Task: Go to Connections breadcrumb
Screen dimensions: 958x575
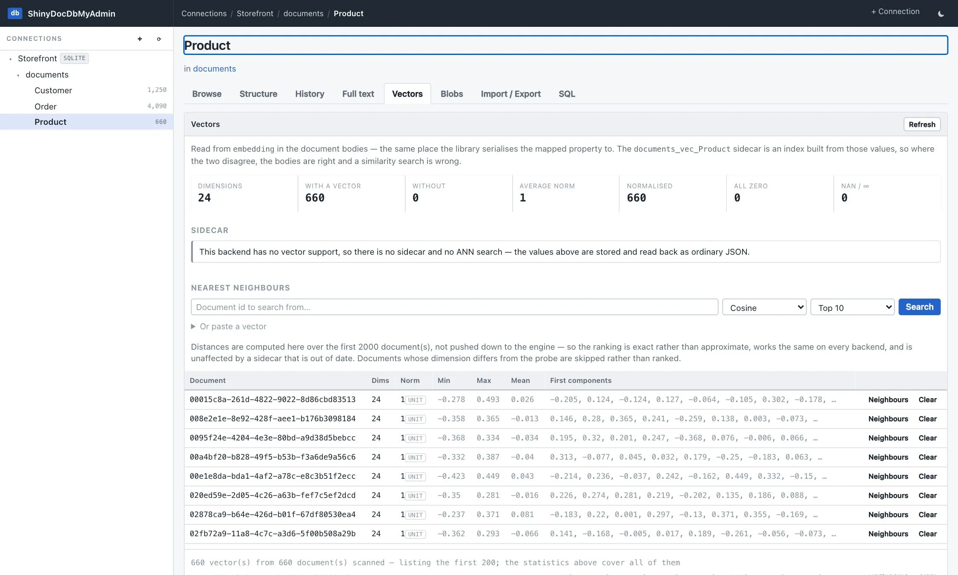Action: [204, 13]
